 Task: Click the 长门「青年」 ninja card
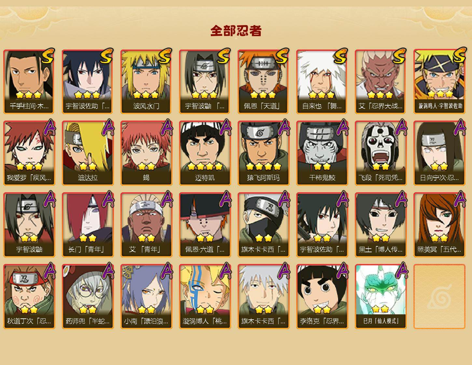click(88, 225)
